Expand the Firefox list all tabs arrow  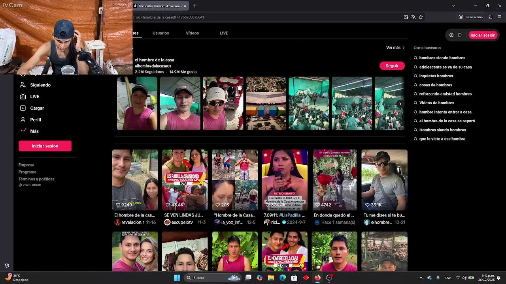(x=454, y=6)
